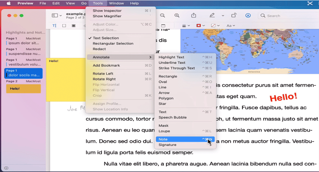Choose Loupe annotation
This screenshot has width=319, height=172.
pos(185,131)
